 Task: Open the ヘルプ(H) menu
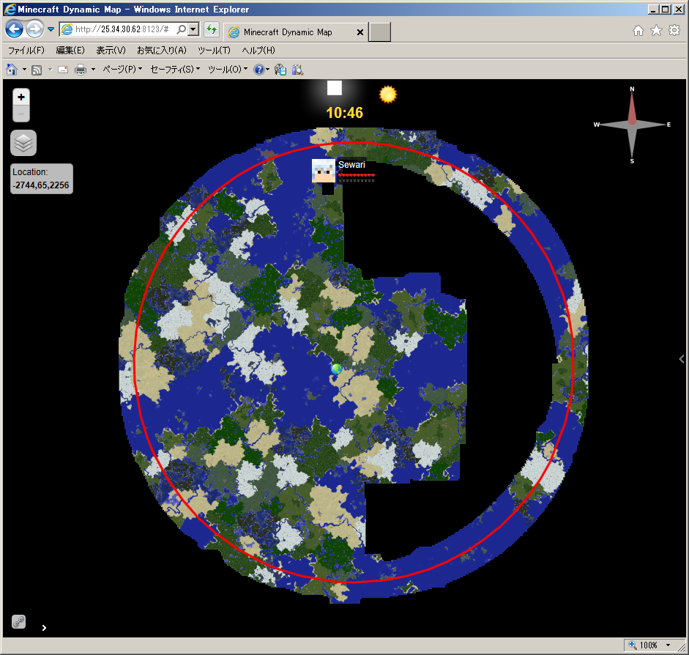(x=258, y=51)
